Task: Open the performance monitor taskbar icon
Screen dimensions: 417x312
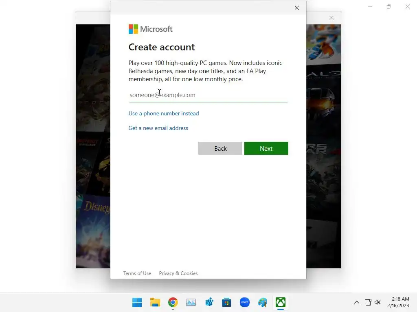Action: (x=191, y=302)
